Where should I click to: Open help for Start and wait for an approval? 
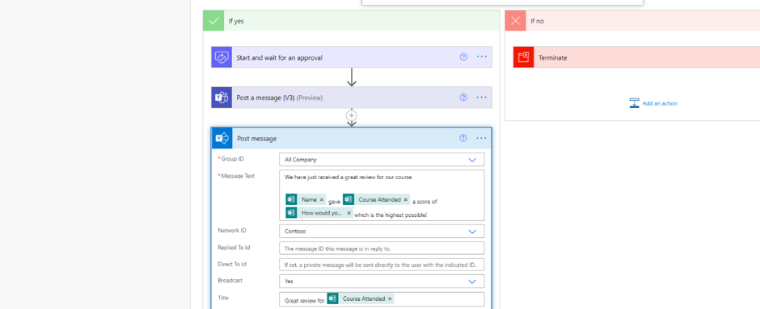pyautogui.click(x=463, y=57)
